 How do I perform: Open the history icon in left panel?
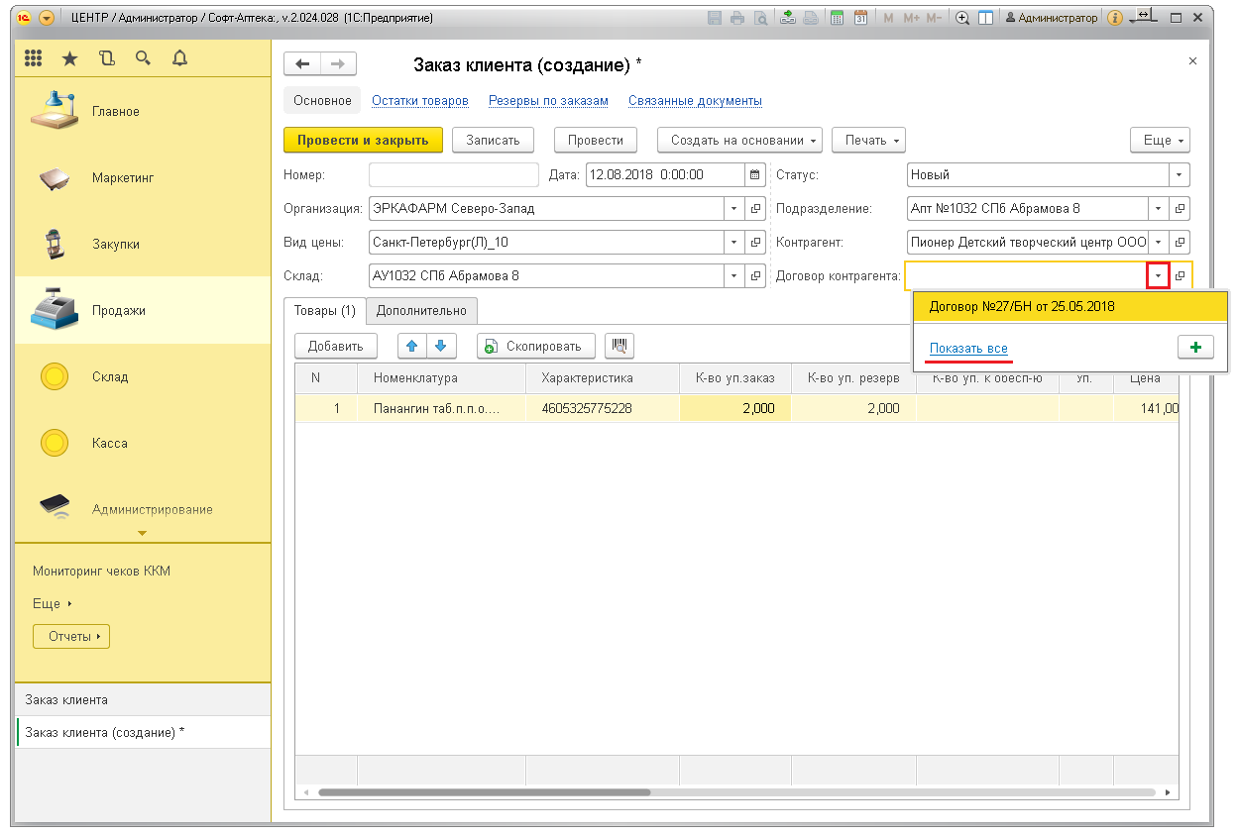(x=107, y=58)
